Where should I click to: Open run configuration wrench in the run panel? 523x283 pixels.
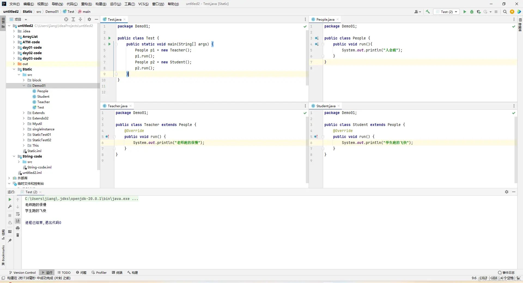(10, 207)
